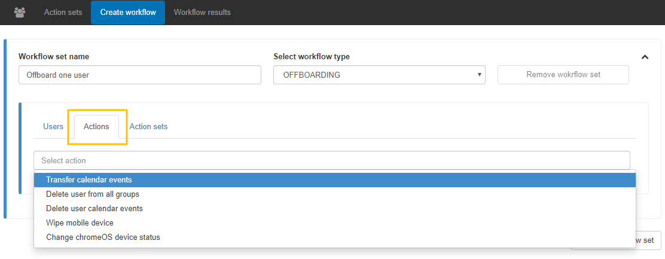Click the Select workflow type label
665x259 pixels.
(x=312, y=57)
